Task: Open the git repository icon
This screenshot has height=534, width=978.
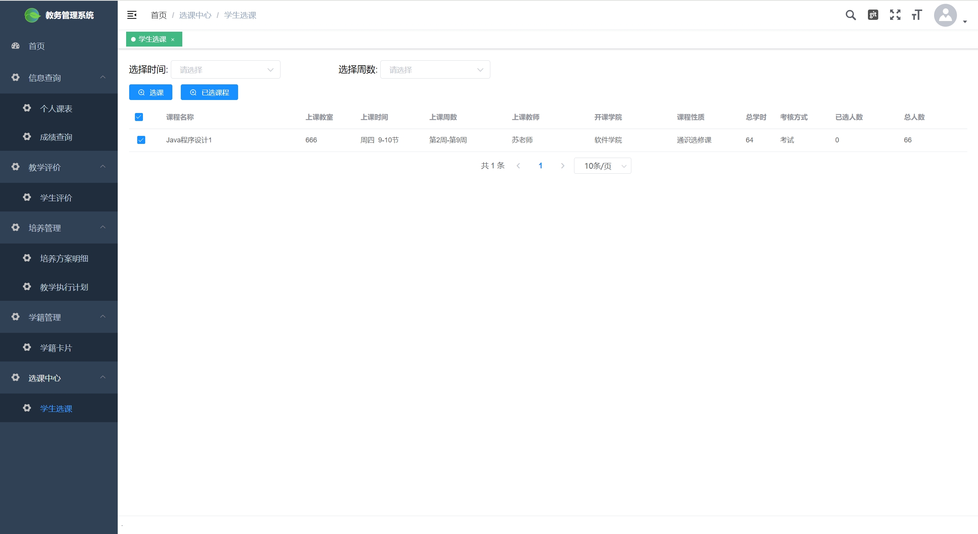Action: click(873, 15)
